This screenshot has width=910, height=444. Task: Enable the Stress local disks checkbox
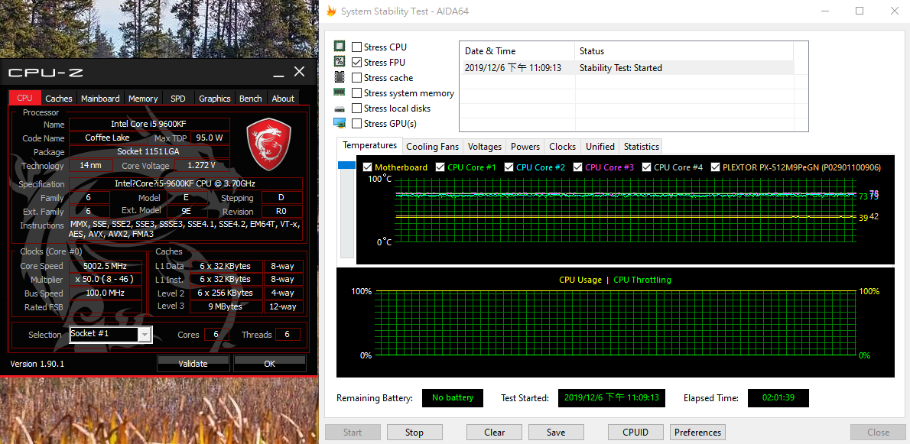tap(357, 109)
